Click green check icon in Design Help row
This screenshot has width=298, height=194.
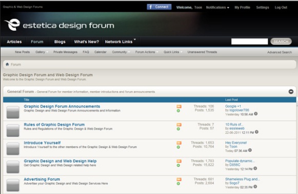tap(178, 165)
